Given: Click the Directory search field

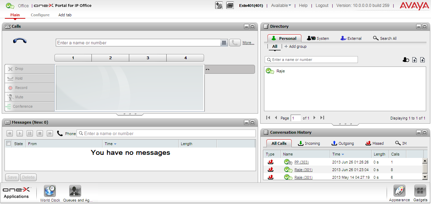Looking at the screenshot, I should [311, 60].
